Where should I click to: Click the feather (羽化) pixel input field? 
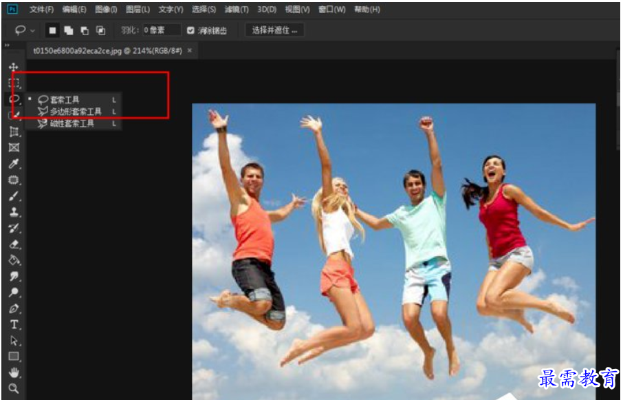coord(162,30)
